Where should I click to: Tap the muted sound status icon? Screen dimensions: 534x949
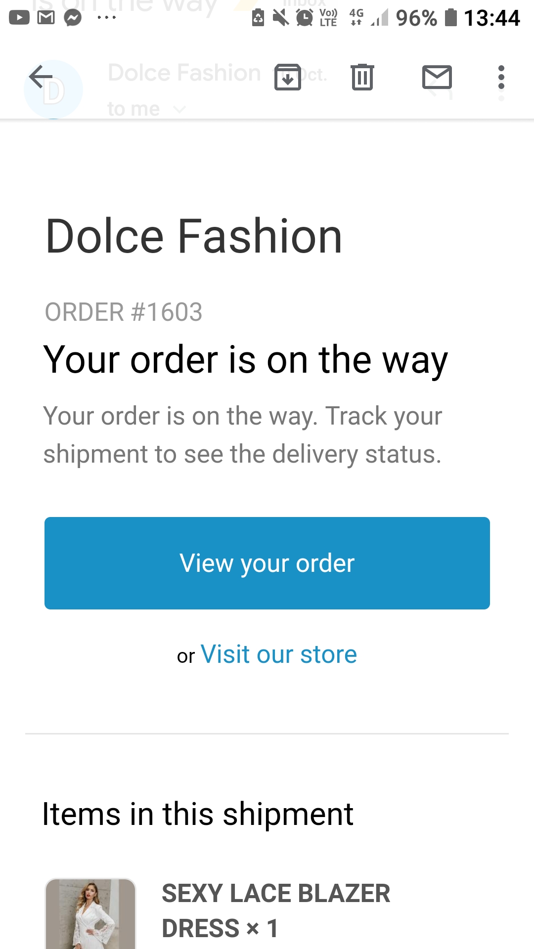point(281,18)
